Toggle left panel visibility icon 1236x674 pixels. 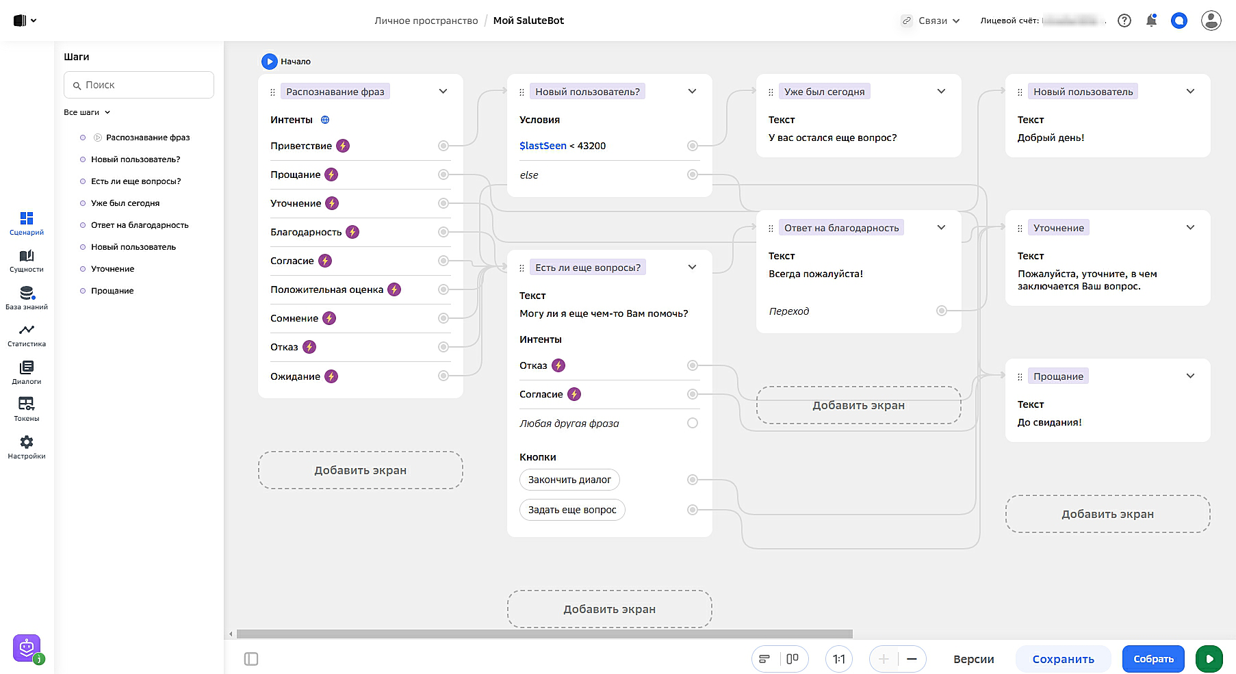(x=251, y=659)
